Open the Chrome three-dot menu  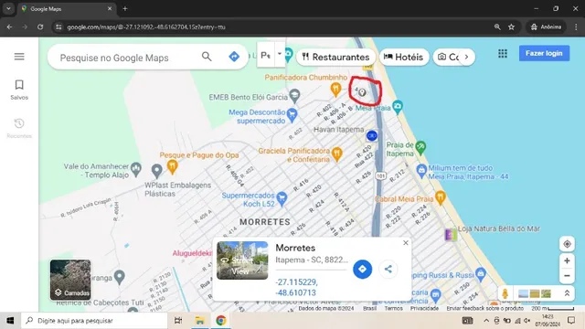[x=576, y=27]
